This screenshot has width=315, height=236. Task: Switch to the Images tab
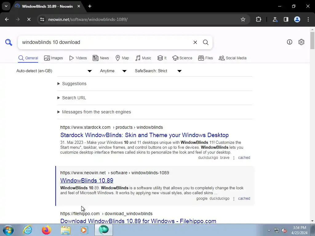click(x=54, y=58)
